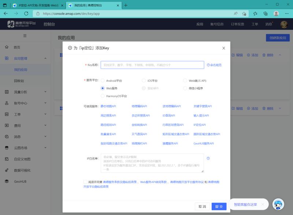Viewport: 293px width, 215px height.
Task: Click the 提交 submit button
Action: click(x=219, y=207)
